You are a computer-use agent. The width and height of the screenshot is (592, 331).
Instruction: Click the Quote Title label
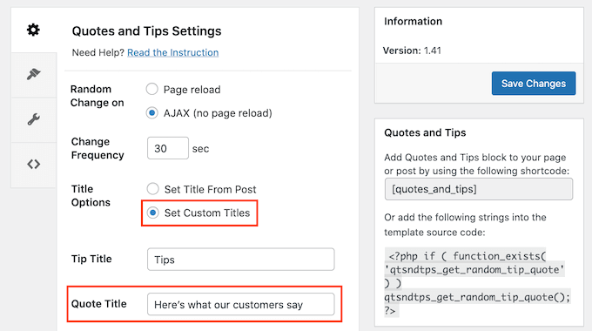click(99, 304)
